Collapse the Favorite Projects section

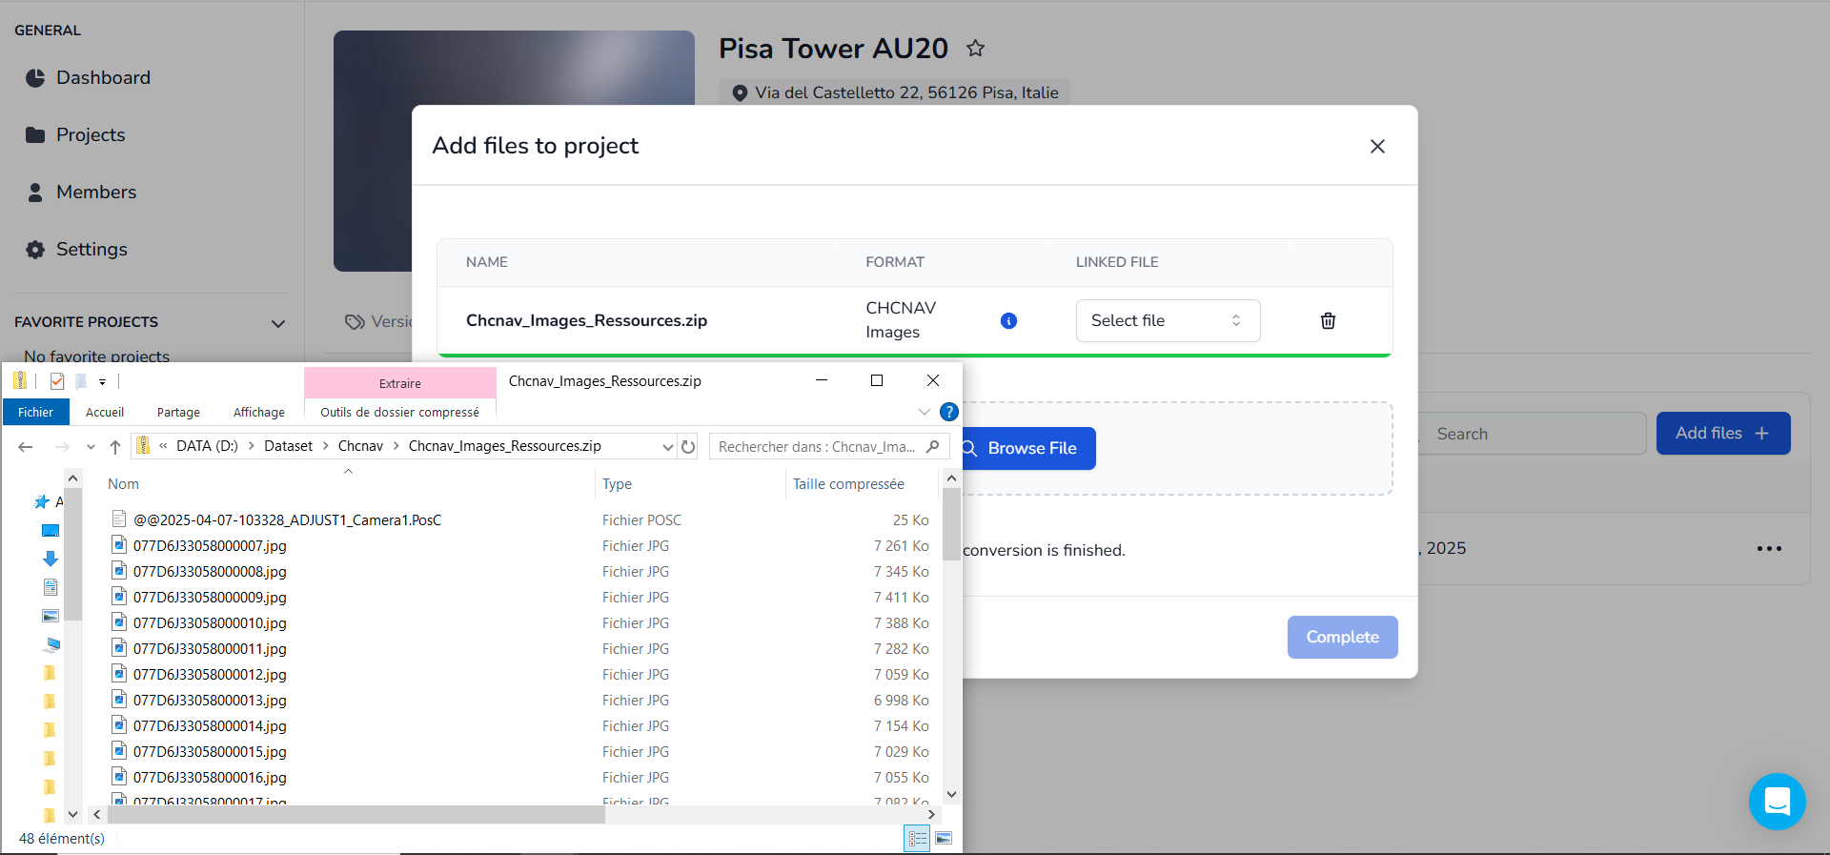(278, 324)
